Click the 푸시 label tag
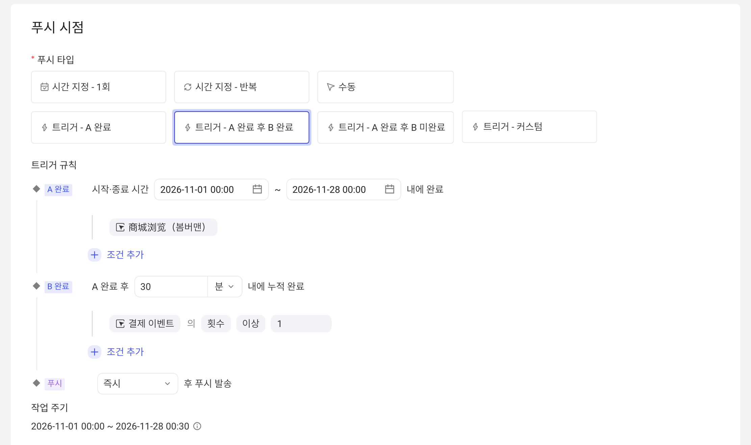This screenshot has width=751, height=445. (55, 384)
